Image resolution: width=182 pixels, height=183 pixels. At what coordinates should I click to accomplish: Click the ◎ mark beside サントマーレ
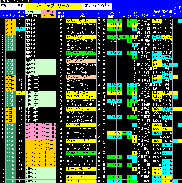click(x=68, y=20)
